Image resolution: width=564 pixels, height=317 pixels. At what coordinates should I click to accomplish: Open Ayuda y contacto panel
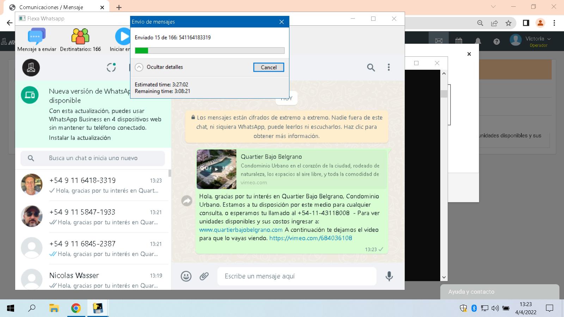click(x=499, y=292)
